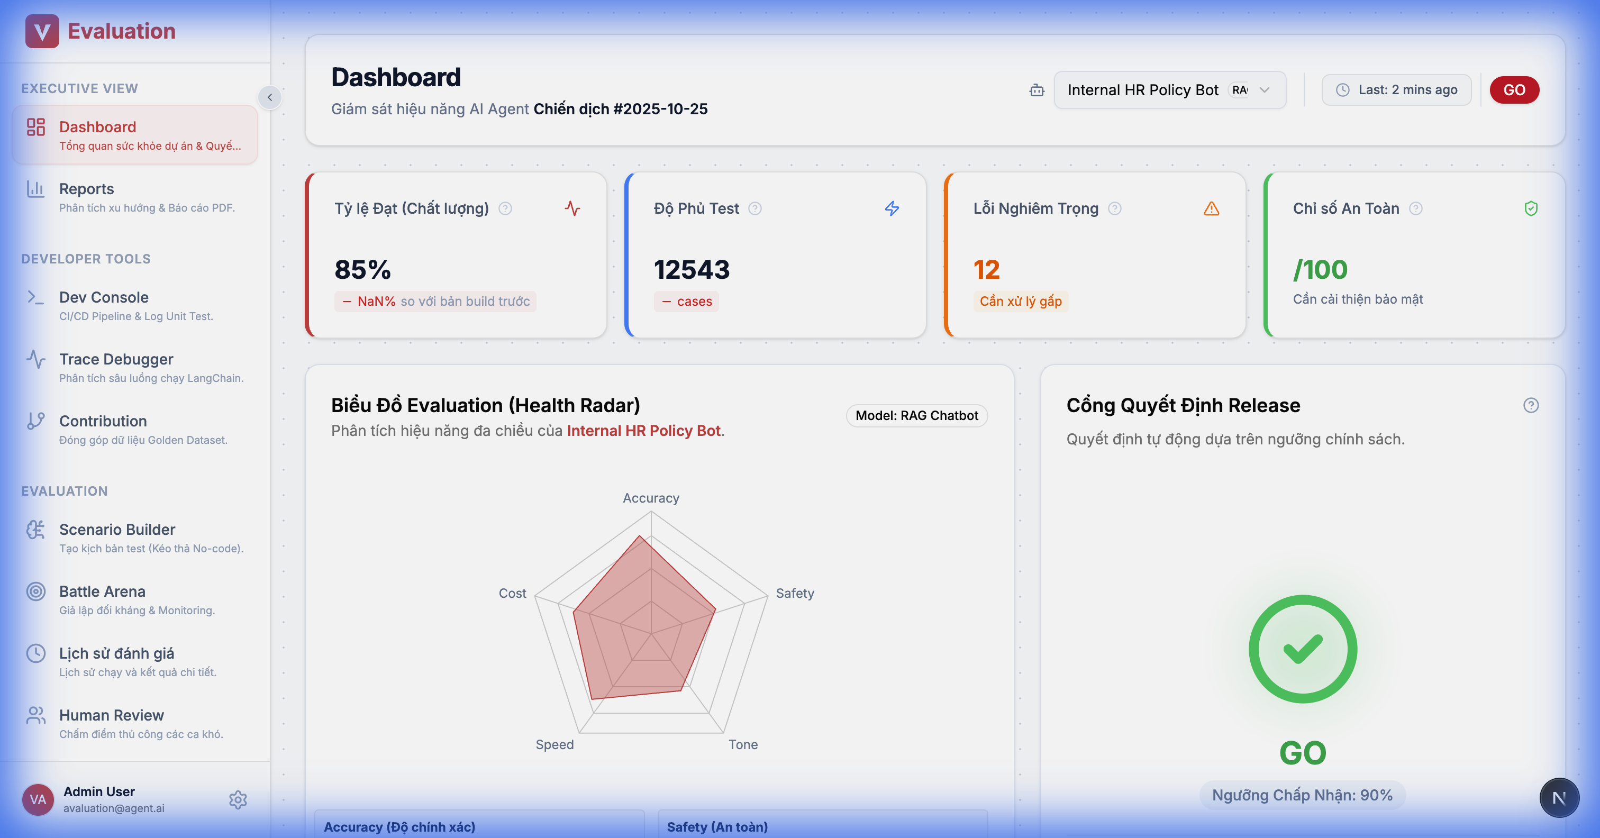Screen dimensions: 1600x838
Task: Click the Contribution icon in the sidebar
Action: point(35,421)
